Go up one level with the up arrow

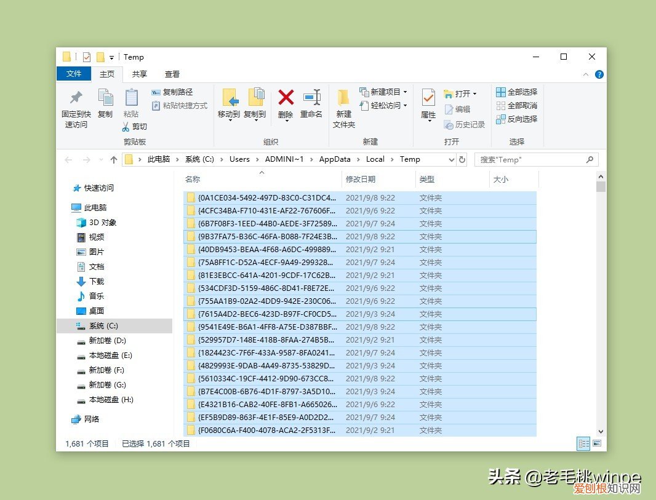click(x=113, y=159)
